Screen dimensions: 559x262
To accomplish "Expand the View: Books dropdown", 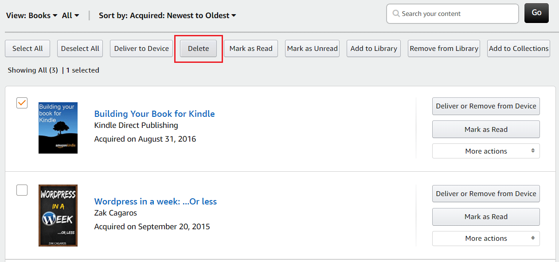I will [32, 15].
